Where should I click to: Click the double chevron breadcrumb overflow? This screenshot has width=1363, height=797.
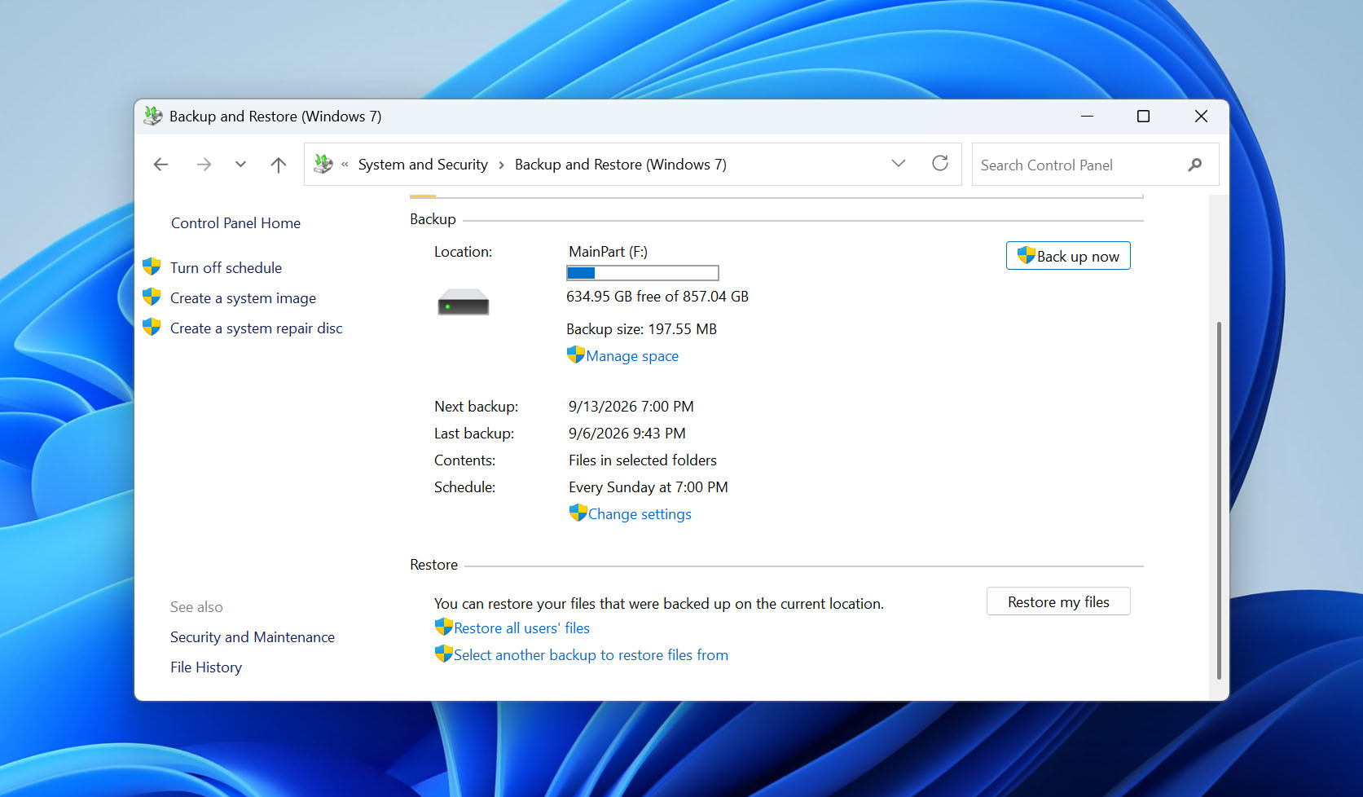click(x=345, y=165)
